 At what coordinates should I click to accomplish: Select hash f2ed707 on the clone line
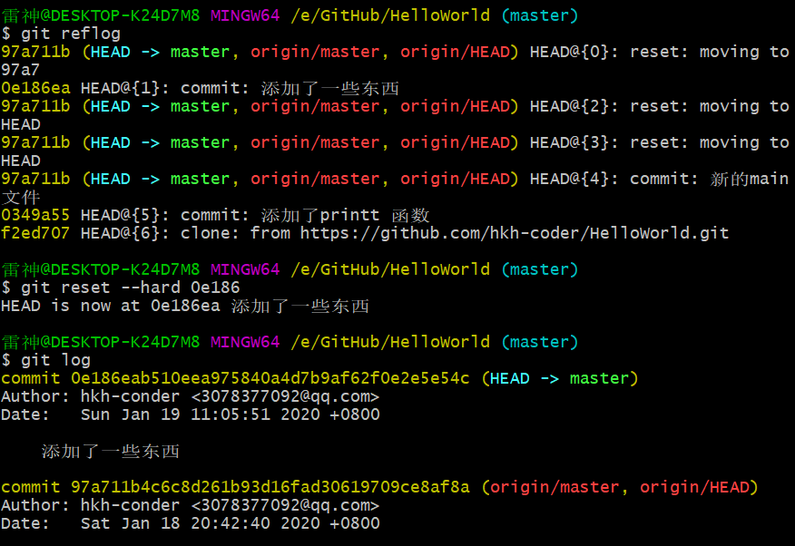coord(35,233)
